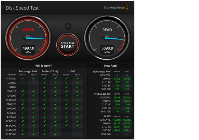The width and height of the screenshot is (199, 140).
Task: Click the 1080p60 format row label
Action: click(11, 96)
